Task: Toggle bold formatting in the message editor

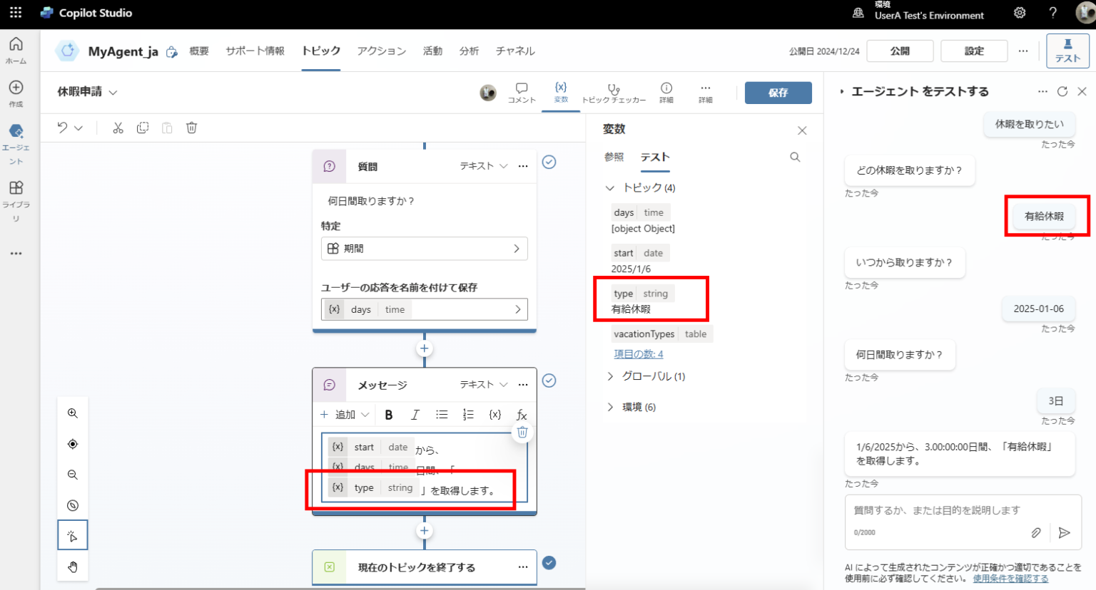Action: [389, 414]
